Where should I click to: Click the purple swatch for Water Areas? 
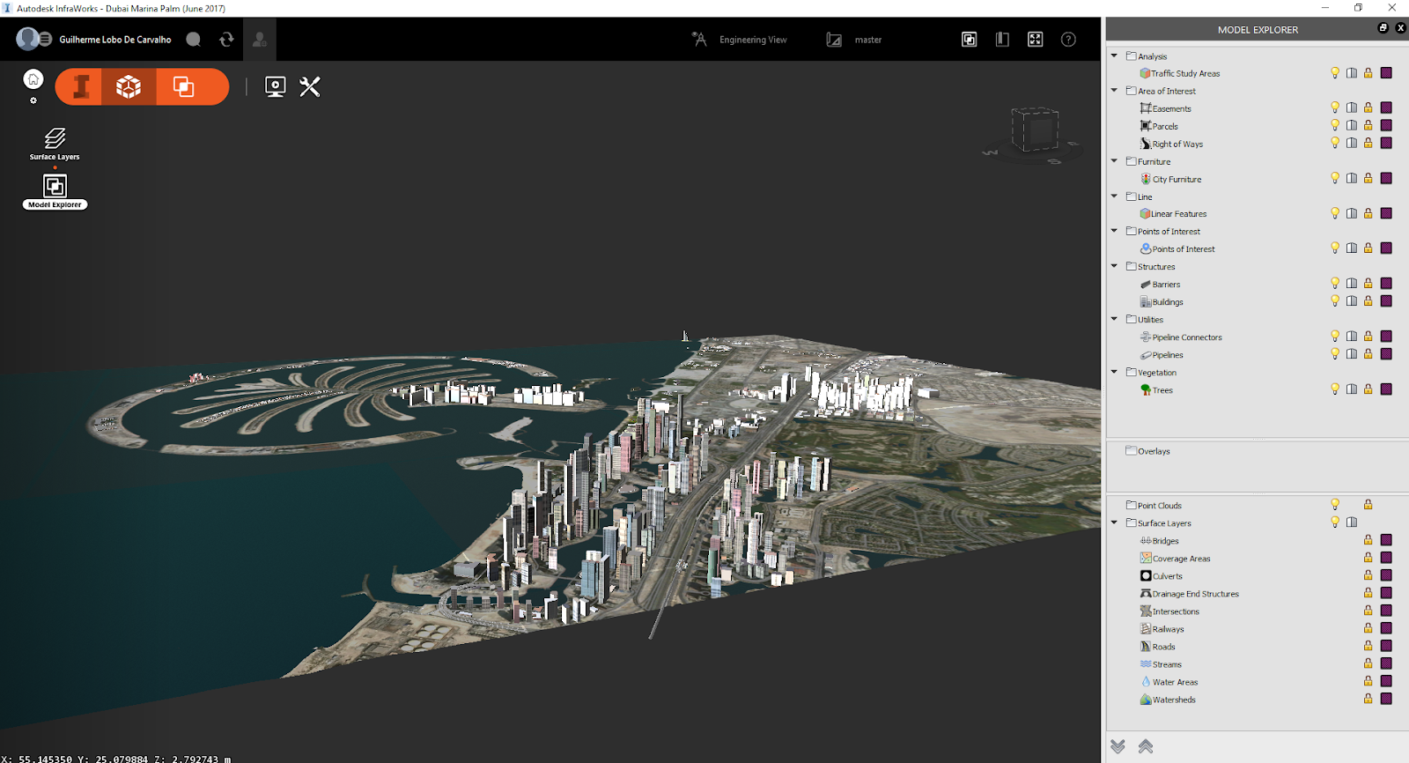click(x=1386, y=681)
